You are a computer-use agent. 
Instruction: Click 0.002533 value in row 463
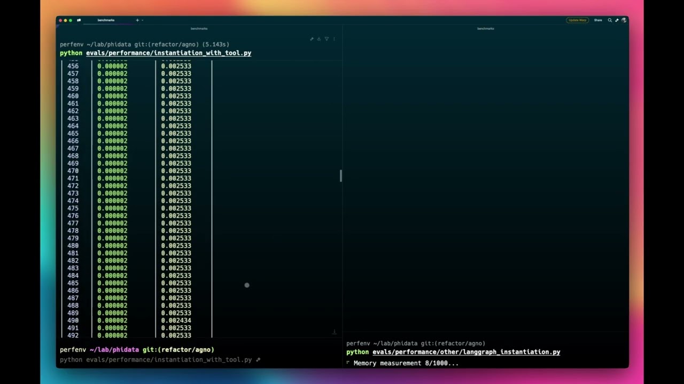(x=176, y=118)
